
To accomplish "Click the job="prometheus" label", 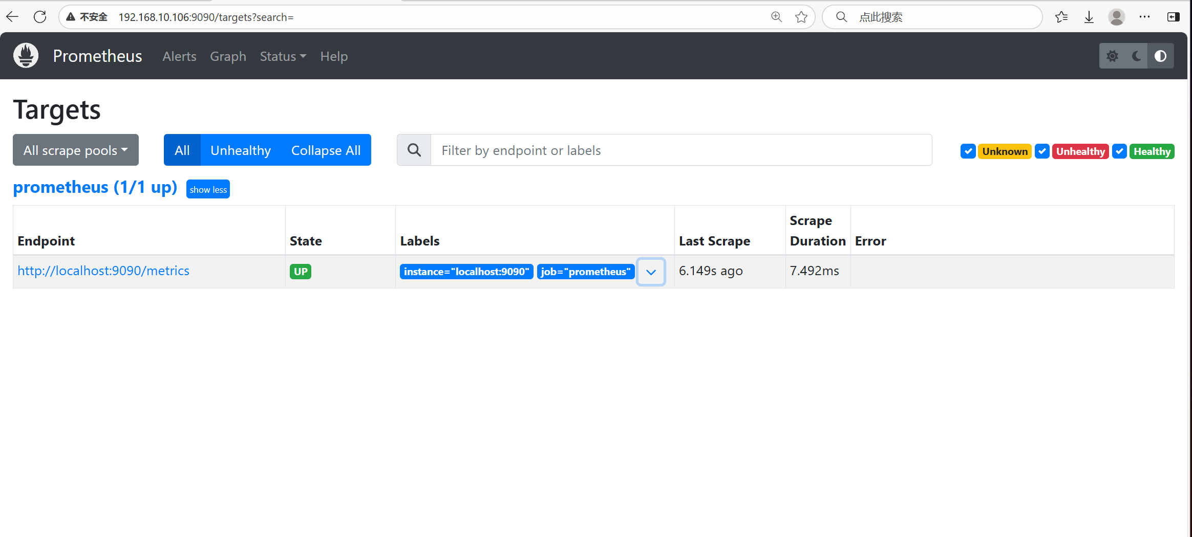I will click(x=586, y=272).
